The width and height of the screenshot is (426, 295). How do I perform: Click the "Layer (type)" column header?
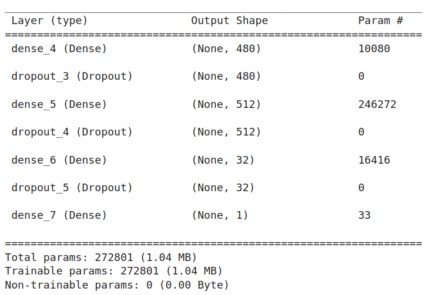coord(49,21)
